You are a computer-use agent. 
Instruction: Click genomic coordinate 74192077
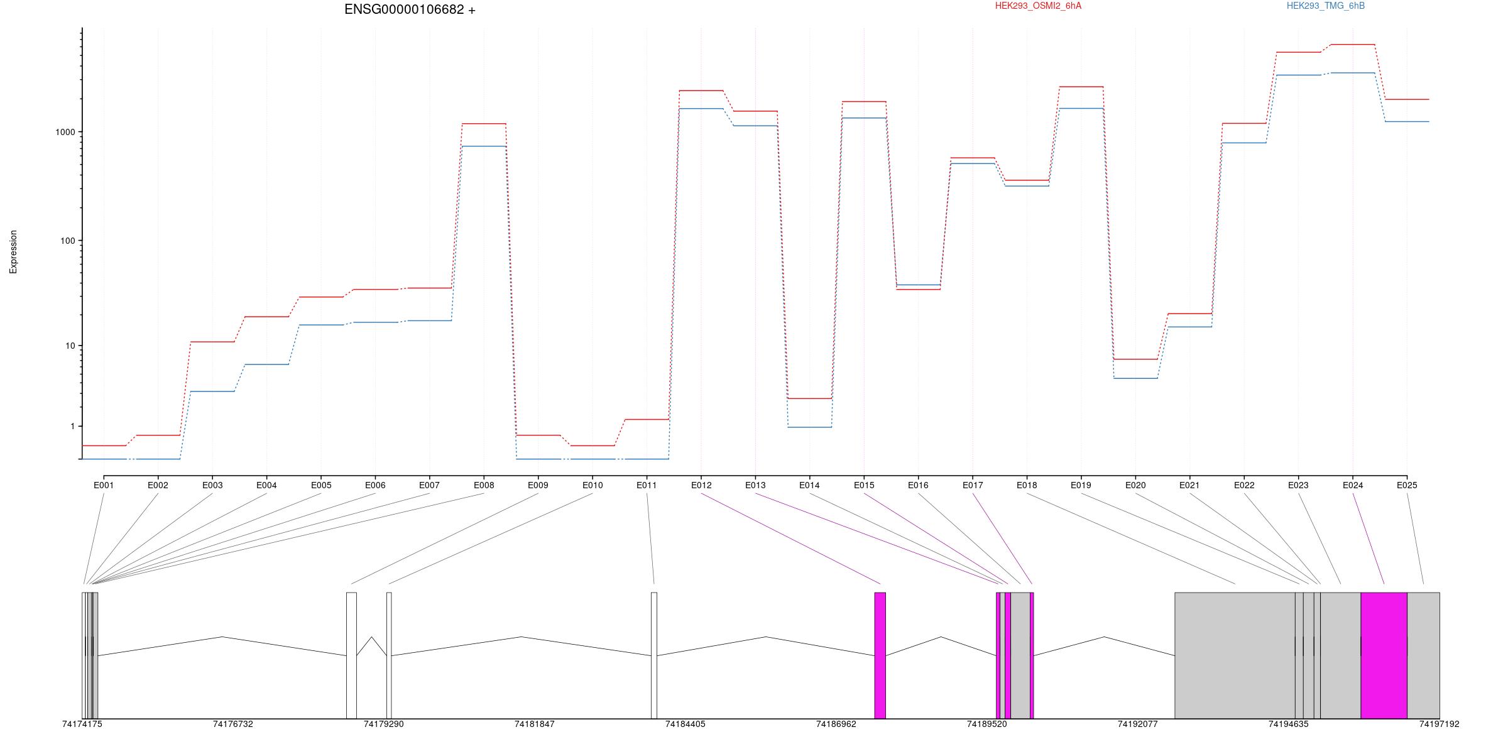tap(1137, 724)
